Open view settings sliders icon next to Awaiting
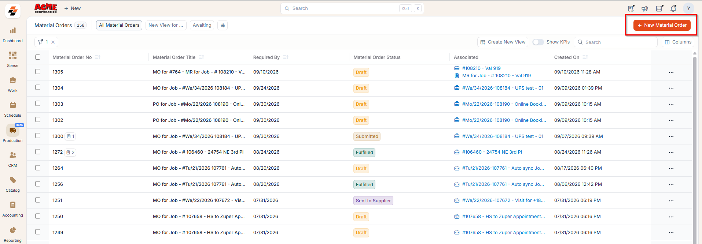Viewport: 702px width, 244px height. (x=223, y=25)
